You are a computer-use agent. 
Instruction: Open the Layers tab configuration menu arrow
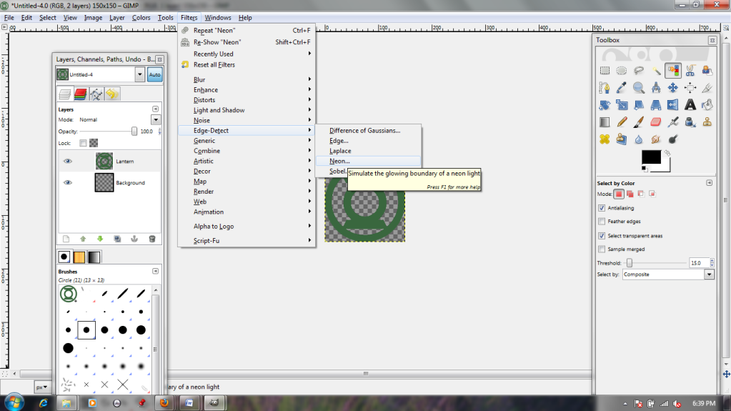coord(155,109)
